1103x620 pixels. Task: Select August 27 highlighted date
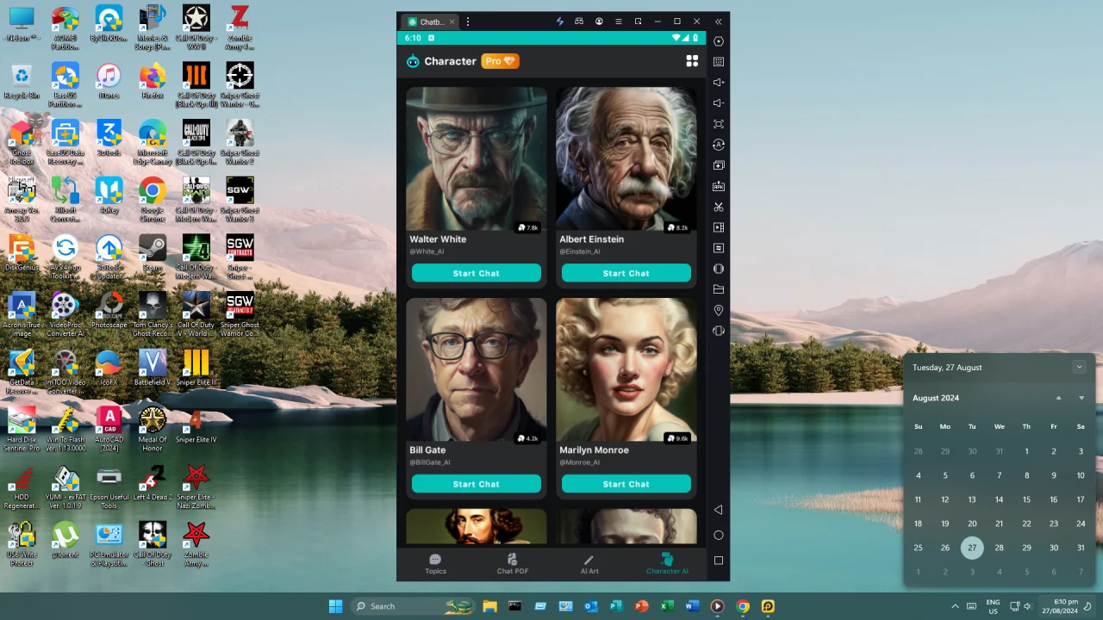[x=972, y=548]
